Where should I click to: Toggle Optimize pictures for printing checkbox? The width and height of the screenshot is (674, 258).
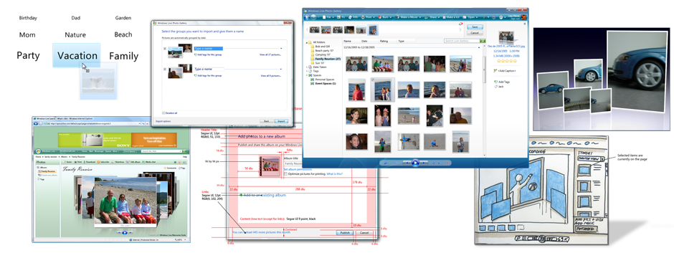[x=285, y=174]
